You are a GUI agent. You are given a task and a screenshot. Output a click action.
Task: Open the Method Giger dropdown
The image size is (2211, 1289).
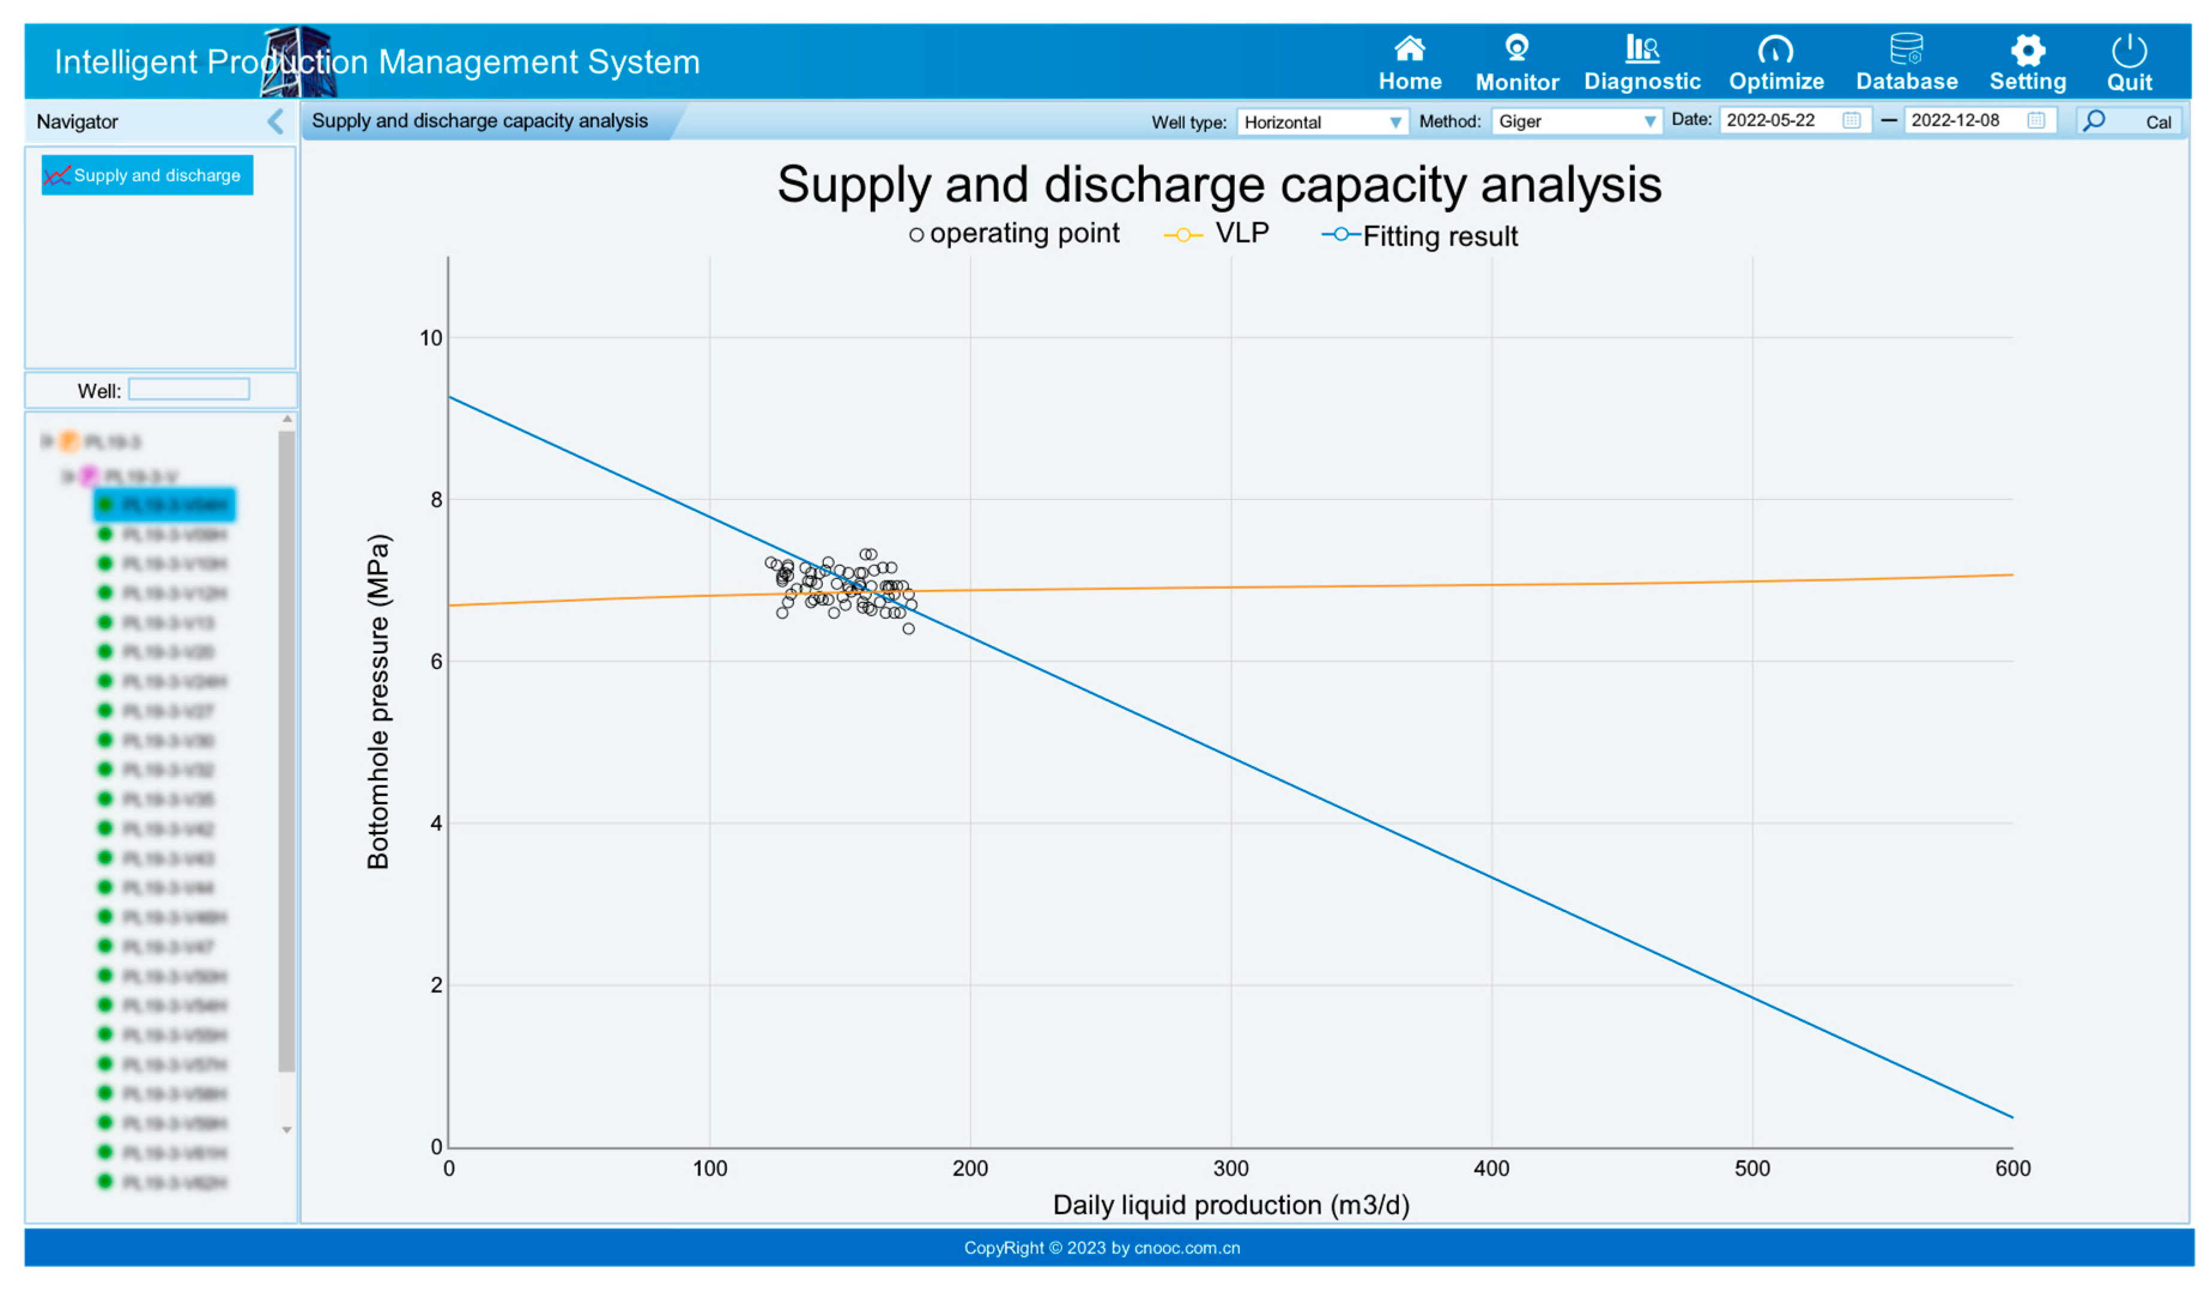coord(1576,122)
